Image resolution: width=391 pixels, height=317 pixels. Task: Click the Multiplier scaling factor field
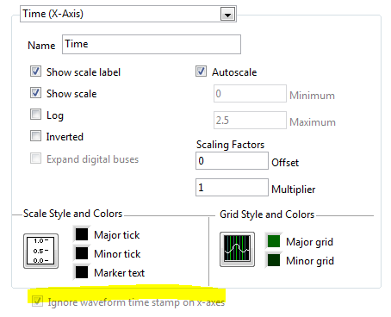tap(232, 188)
